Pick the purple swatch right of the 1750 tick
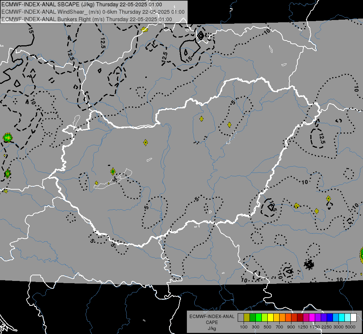 (318, 318)
